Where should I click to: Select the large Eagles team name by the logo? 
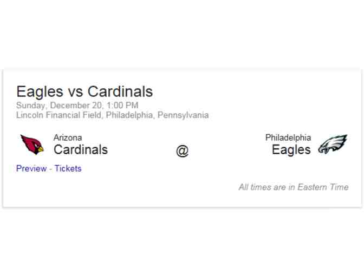pyautogui.click(x=291, y=149)
